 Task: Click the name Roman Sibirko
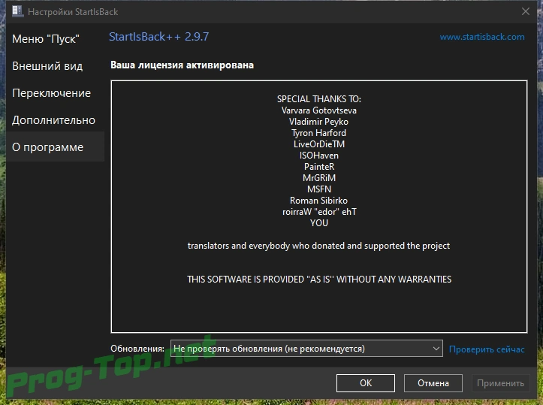pos(319,201)
